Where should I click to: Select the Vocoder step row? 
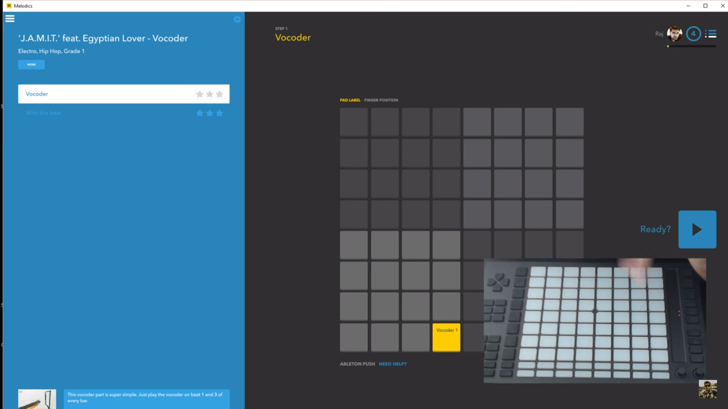(x=124, y=94)
